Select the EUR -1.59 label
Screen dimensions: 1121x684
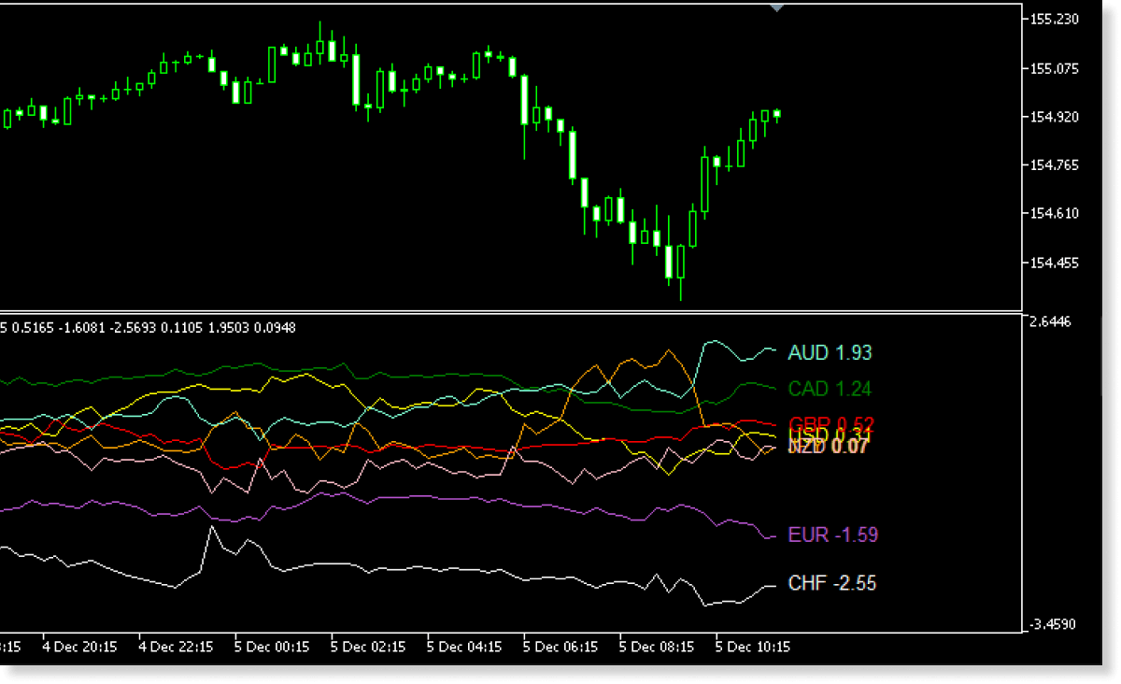(833, 534)
